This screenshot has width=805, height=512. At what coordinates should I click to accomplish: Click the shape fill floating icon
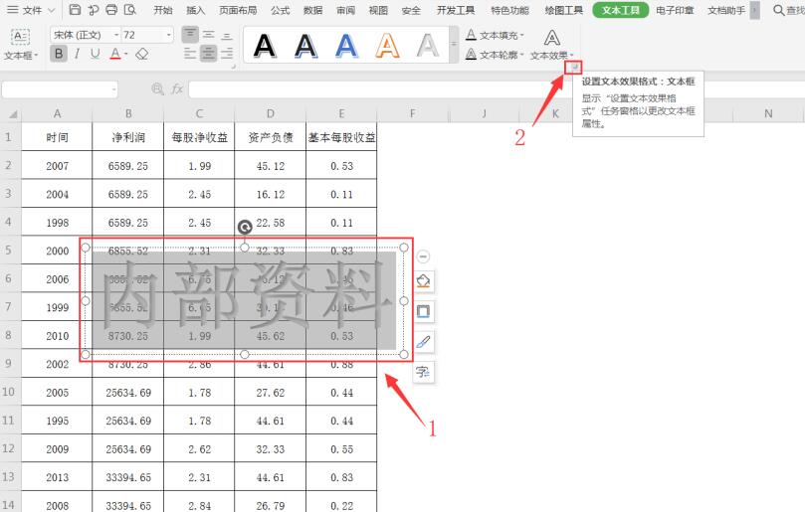[x=423, y=281]
